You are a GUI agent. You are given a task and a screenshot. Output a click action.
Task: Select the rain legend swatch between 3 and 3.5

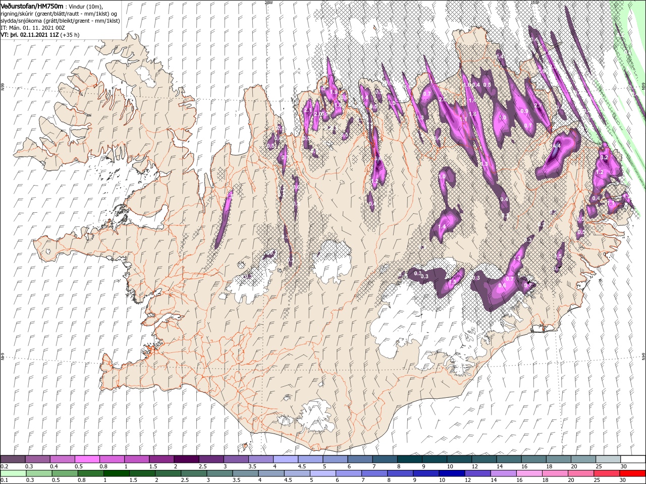(x=219, y=473)
